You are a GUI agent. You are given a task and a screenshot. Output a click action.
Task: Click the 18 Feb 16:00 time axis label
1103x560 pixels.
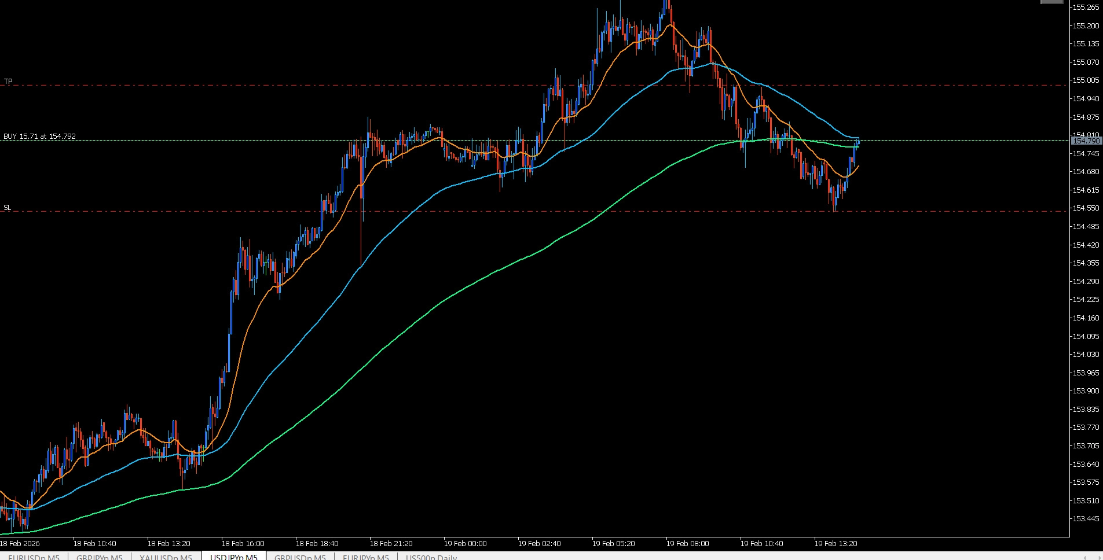point(243,544)
